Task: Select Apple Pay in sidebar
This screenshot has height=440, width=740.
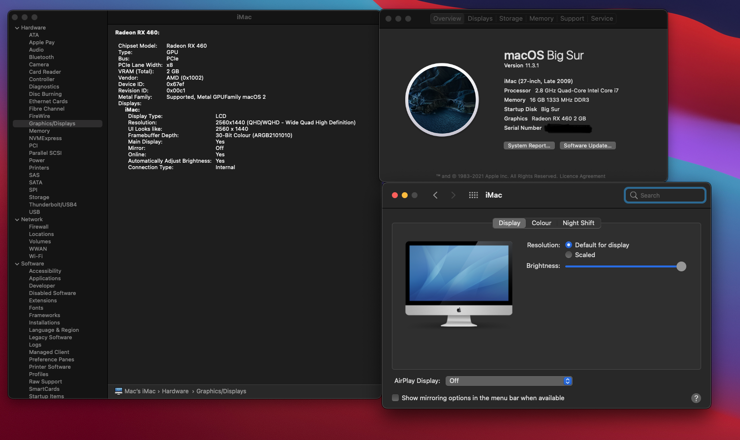Action: tap(42, 43)
